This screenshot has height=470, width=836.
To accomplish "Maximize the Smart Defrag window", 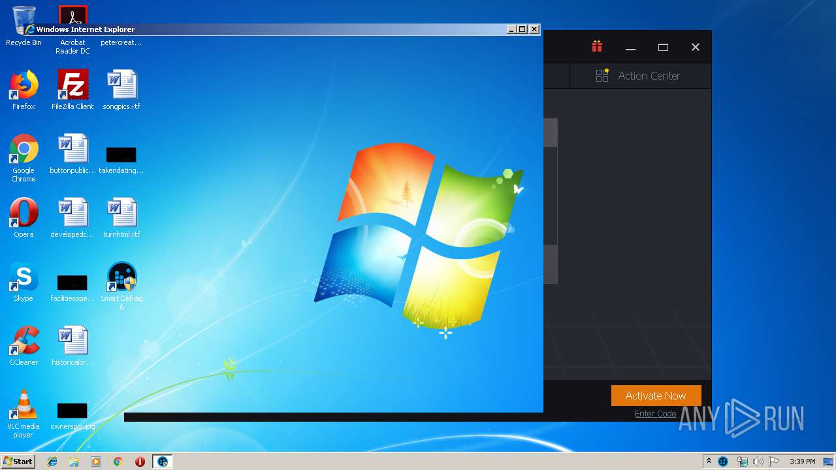I will pyautogui.click(x=663, y=47).
